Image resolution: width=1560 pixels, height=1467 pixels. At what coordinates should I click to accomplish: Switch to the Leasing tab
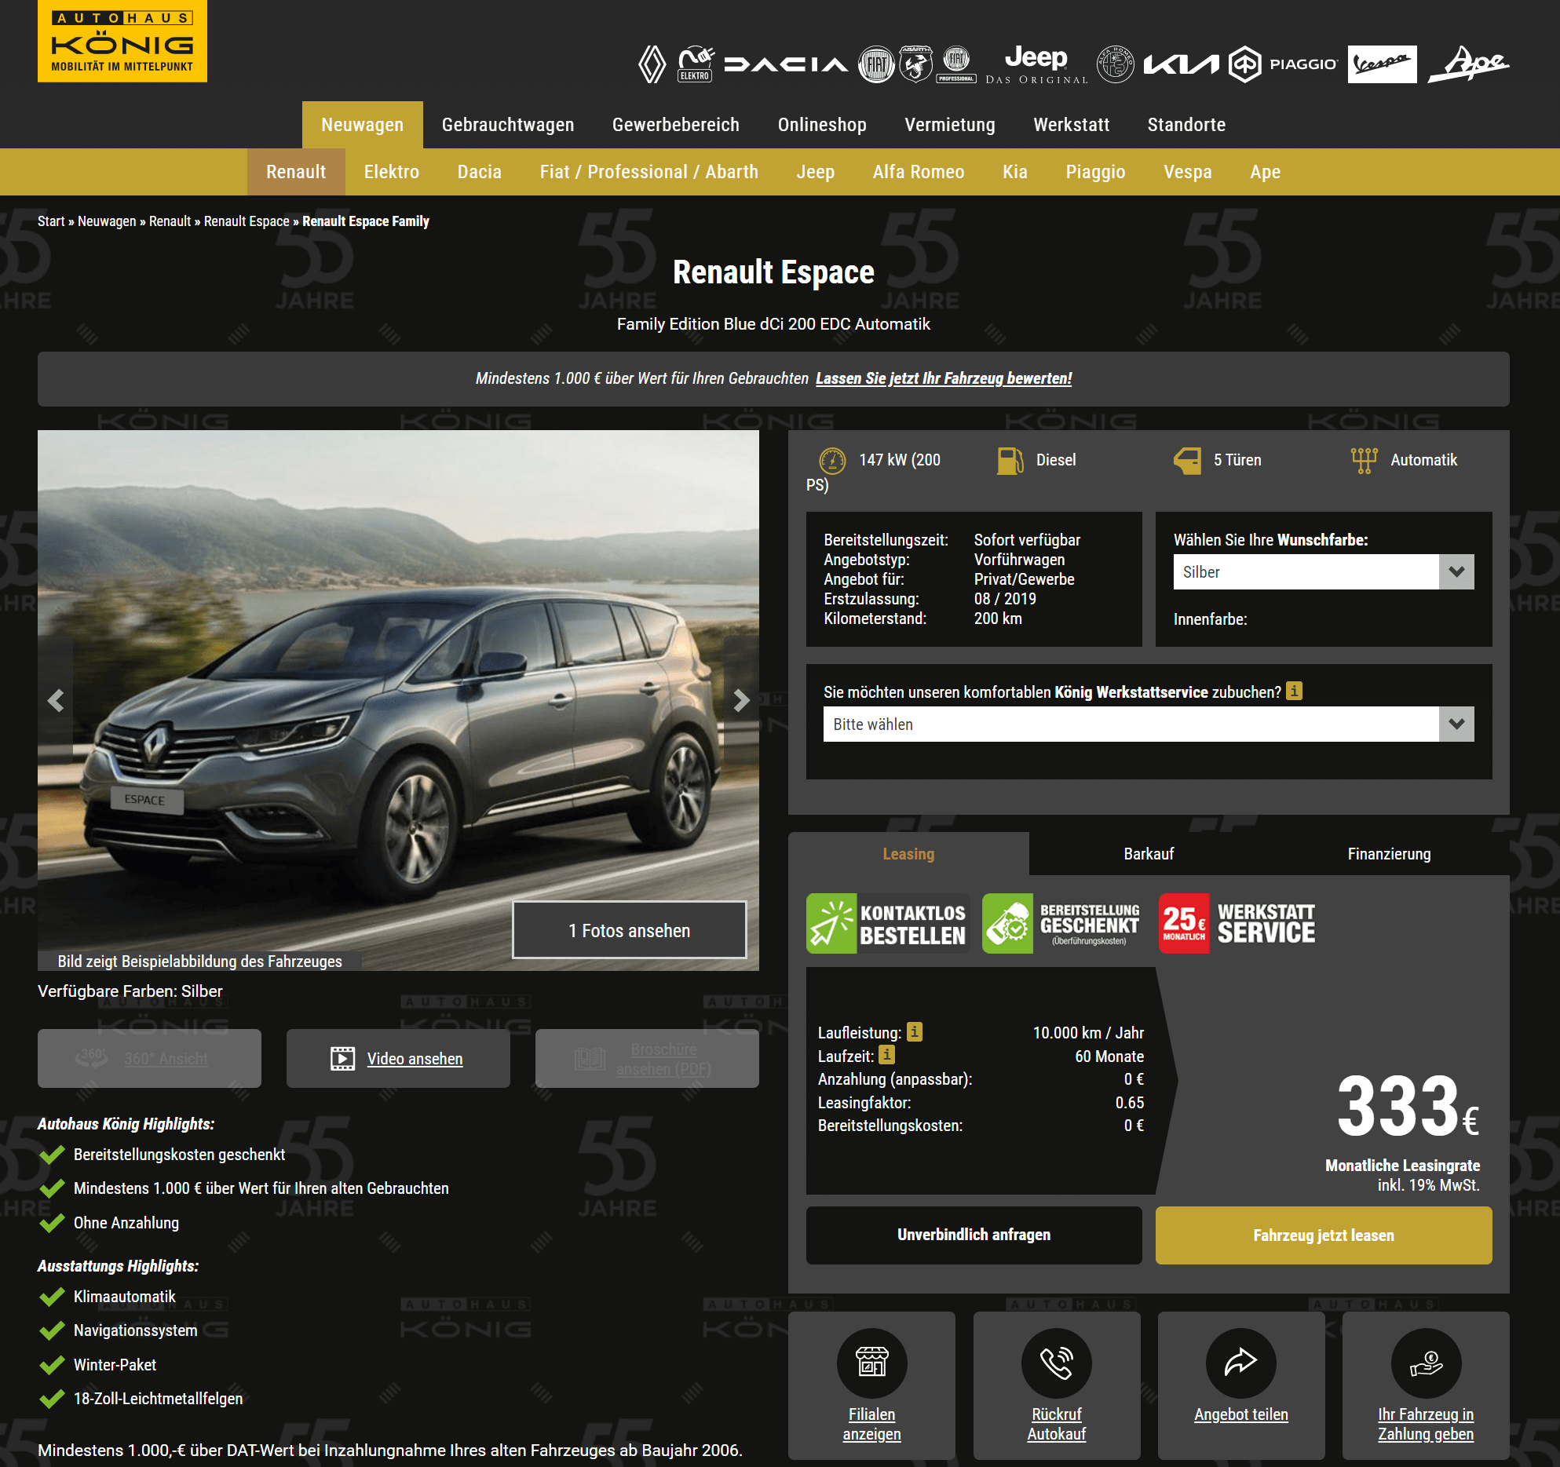tap(908, 854)
